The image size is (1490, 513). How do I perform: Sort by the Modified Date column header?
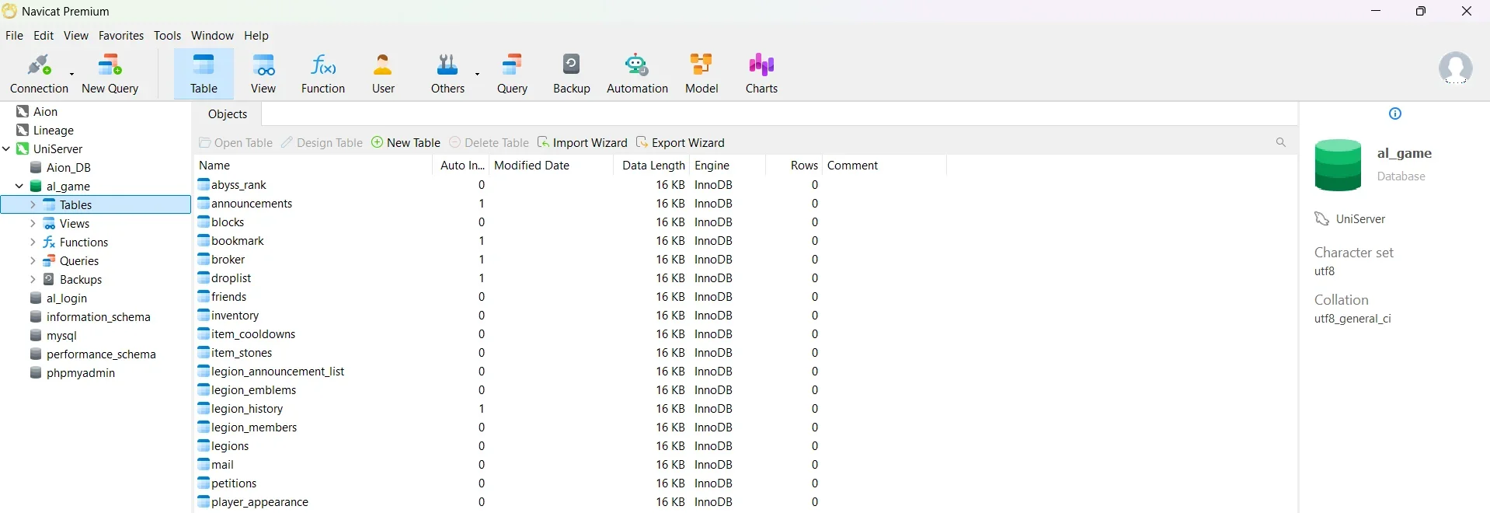[551, 166]
